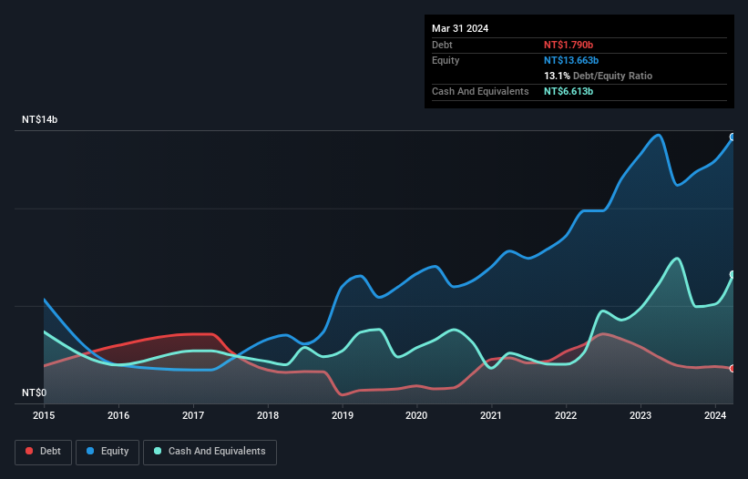Viewport: 748px width, 479px height.
Task: Click the blue Equity legend dot
Action: tap(90, 451)
